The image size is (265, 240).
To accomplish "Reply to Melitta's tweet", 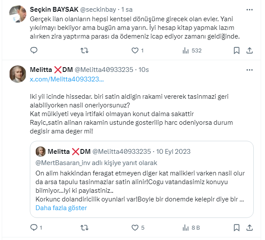I will tap(34, 227).
